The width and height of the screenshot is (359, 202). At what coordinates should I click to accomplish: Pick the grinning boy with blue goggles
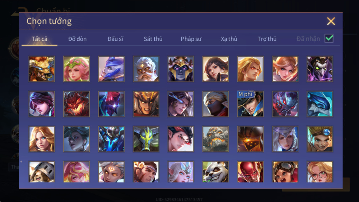(x=320, y=139)
